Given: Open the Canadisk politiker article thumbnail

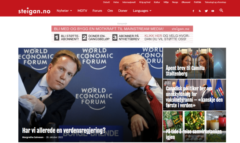Looking at the screenshot, I should (194, 95).
